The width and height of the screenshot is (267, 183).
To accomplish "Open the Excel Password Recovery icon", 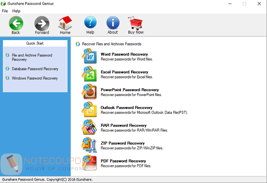I will [x=89, y=74].
